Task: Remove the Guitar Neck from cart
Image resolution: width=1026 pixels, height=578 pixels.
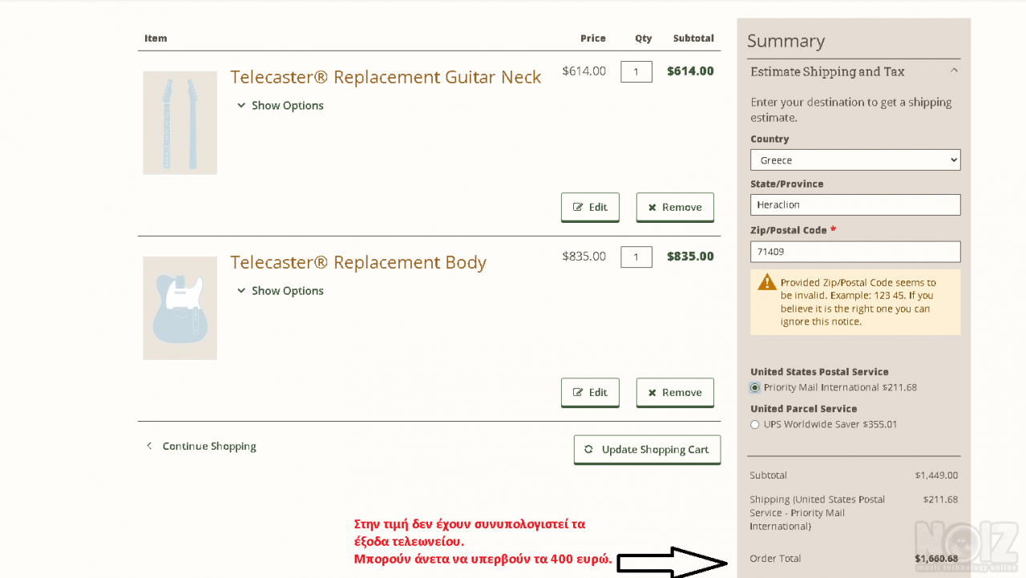Action: click(675, 207)
